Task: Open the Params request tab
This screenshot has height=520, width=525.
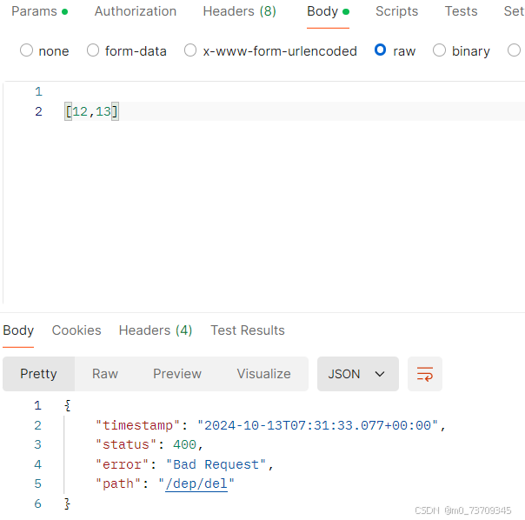Action: [39, 11]
